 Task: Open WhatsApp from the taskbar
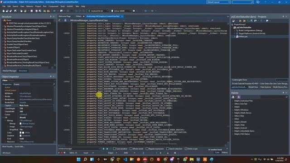[x=185, y=159]
